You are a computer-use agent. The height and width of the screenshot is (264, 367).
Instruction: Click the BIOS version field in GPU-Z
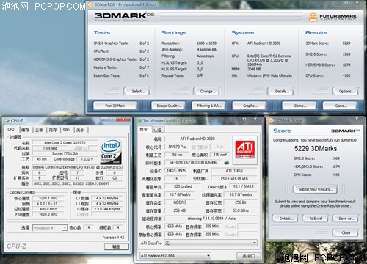(194, 162)
